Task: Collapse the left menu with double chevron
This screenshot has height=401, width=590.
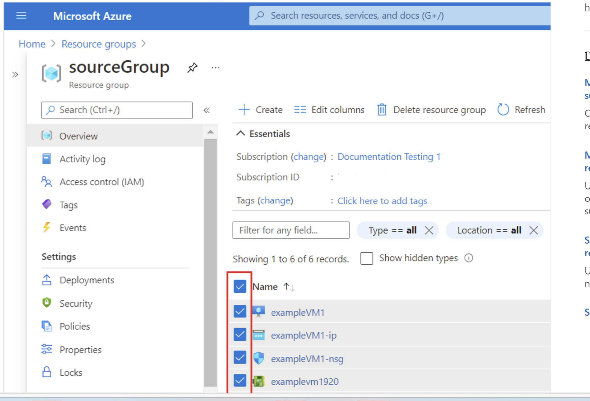Action: tap(207, 110)
